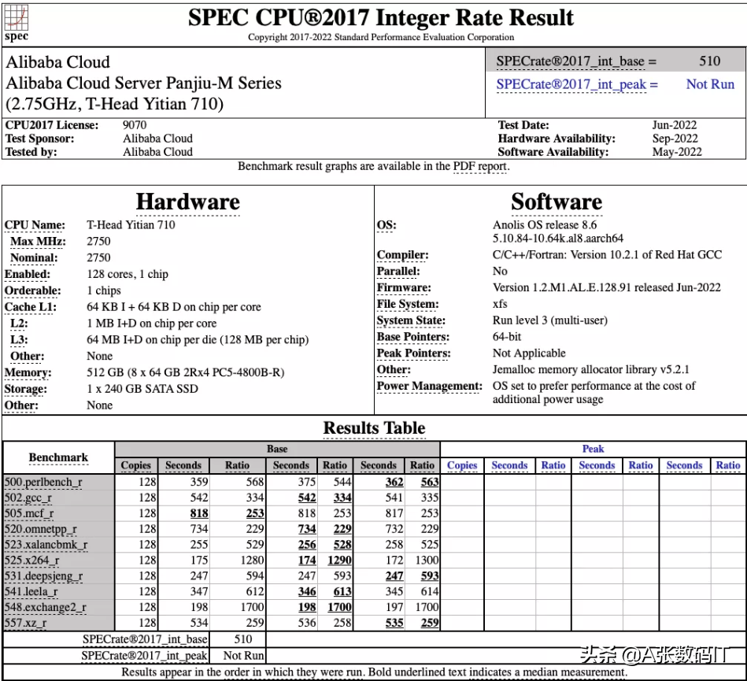747x681 pixels.
Task: Click the 'Alibaba Cloud Server Panjiu-M Series' title
Action: coord(143,83)
